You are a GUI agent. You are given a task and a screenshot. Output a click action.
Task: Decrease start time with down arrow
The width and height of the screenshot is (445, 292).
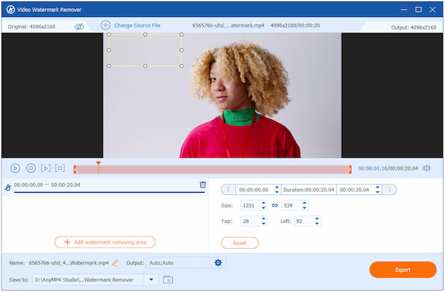coord(277,192)
